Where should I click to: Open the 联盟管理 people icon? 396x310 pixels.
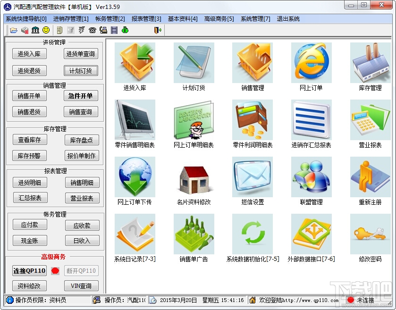click(311, 177)
